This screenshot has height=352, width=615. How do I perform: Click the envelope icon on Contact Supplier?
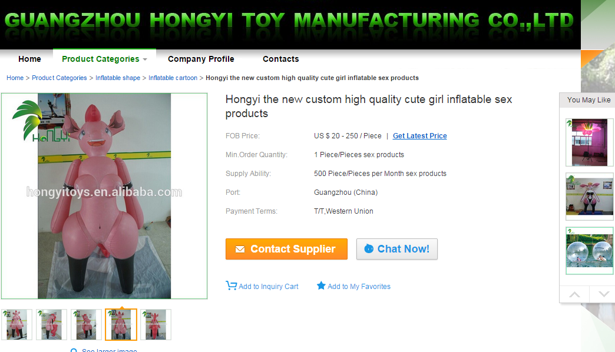[x=240, y=250]
